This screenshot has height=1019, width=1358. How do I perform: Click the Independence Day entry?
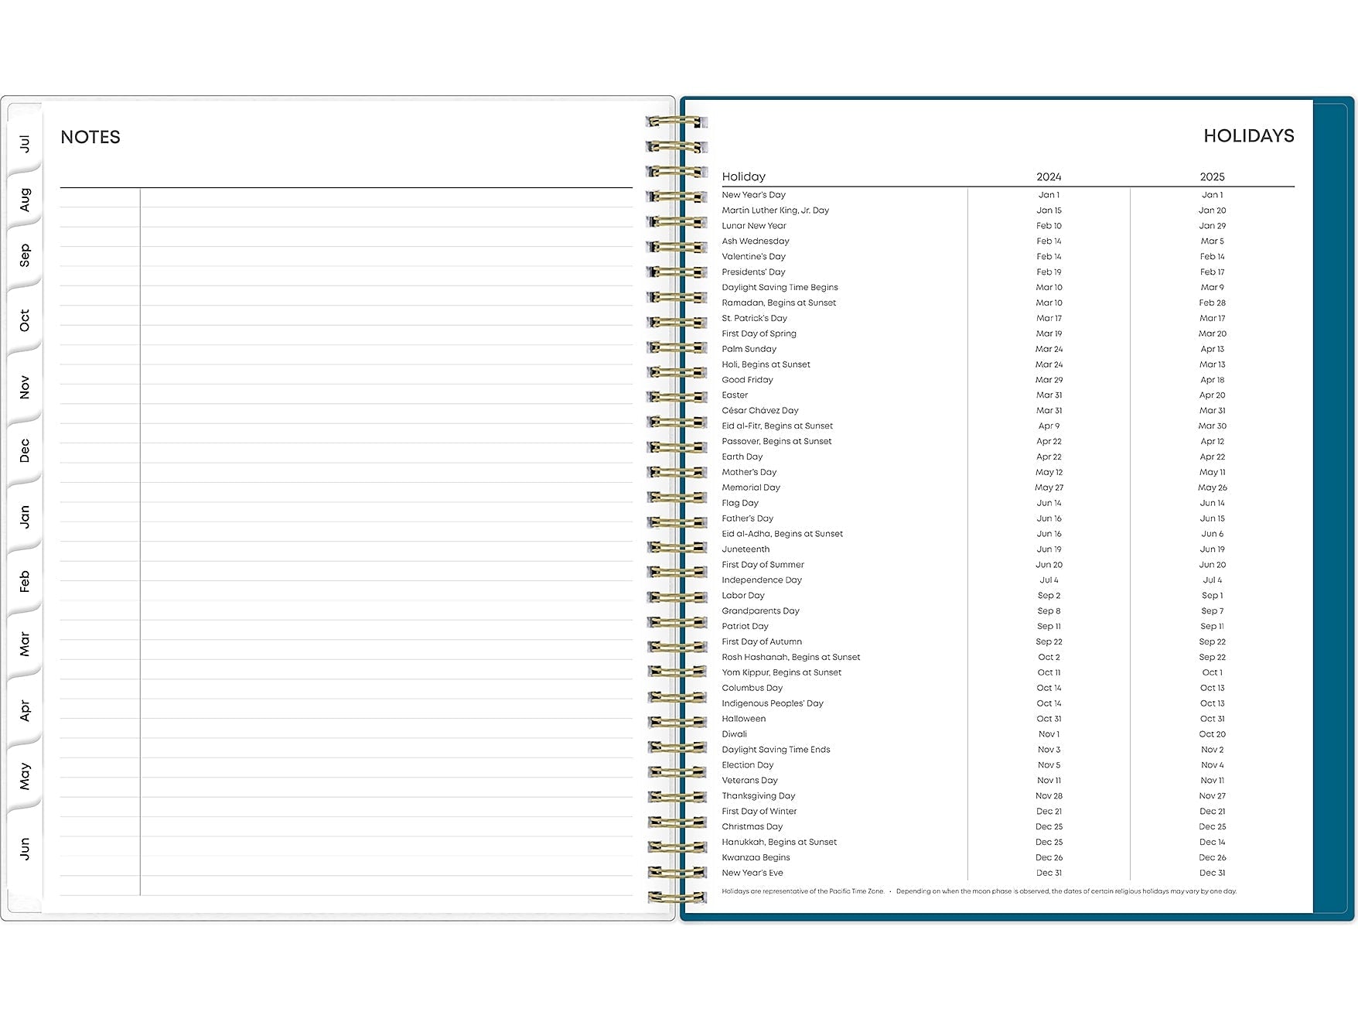(x=762, y=580)
